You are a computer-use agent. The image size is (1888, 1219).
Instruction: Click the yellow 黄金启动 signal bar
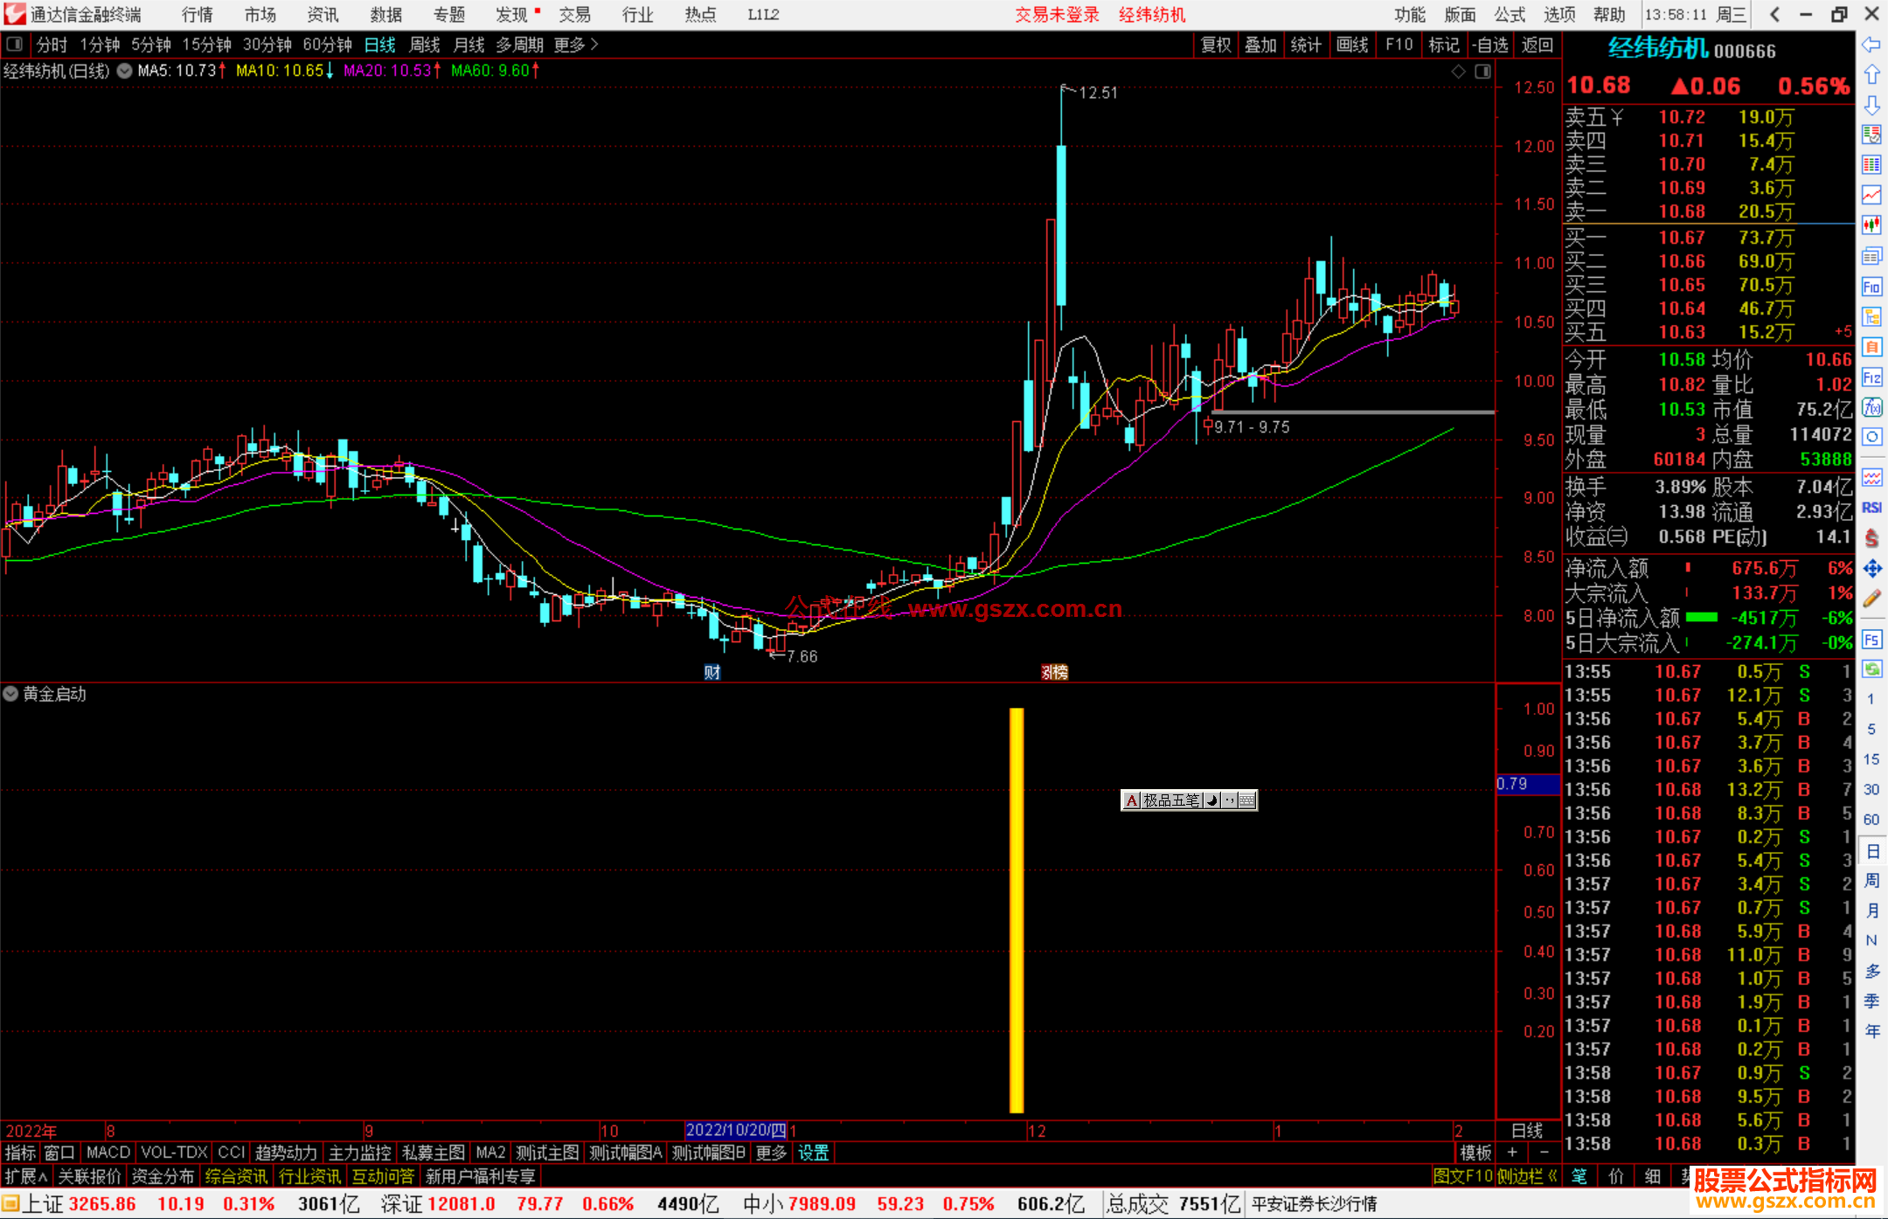(x=1017, y=909)
